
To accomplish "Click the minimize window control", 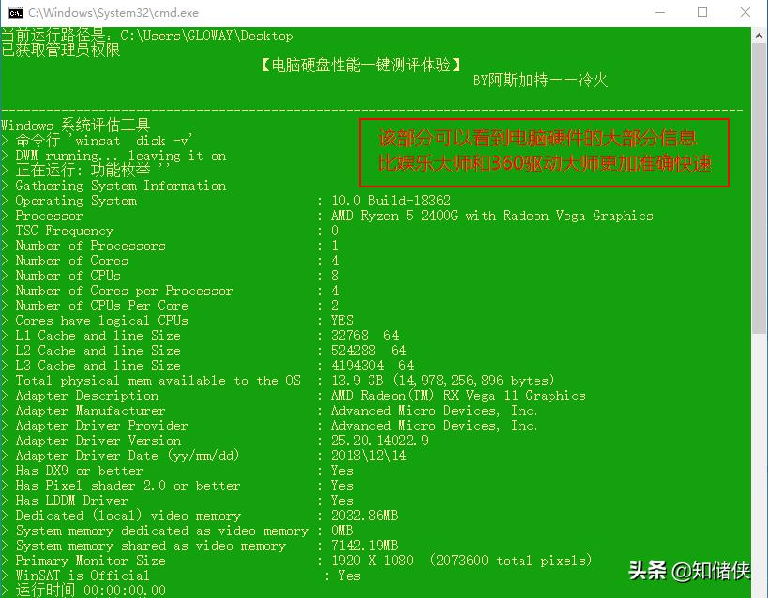I will tap(659, 12).
